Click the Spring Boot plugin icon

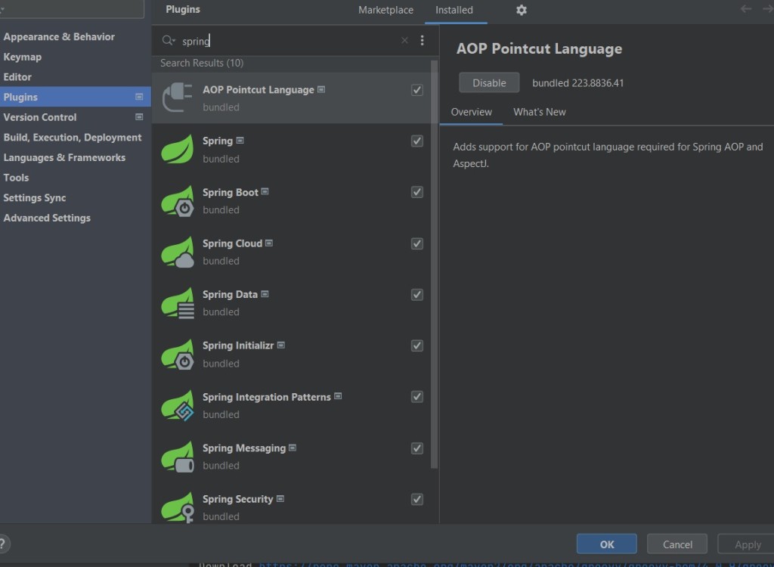178,200
